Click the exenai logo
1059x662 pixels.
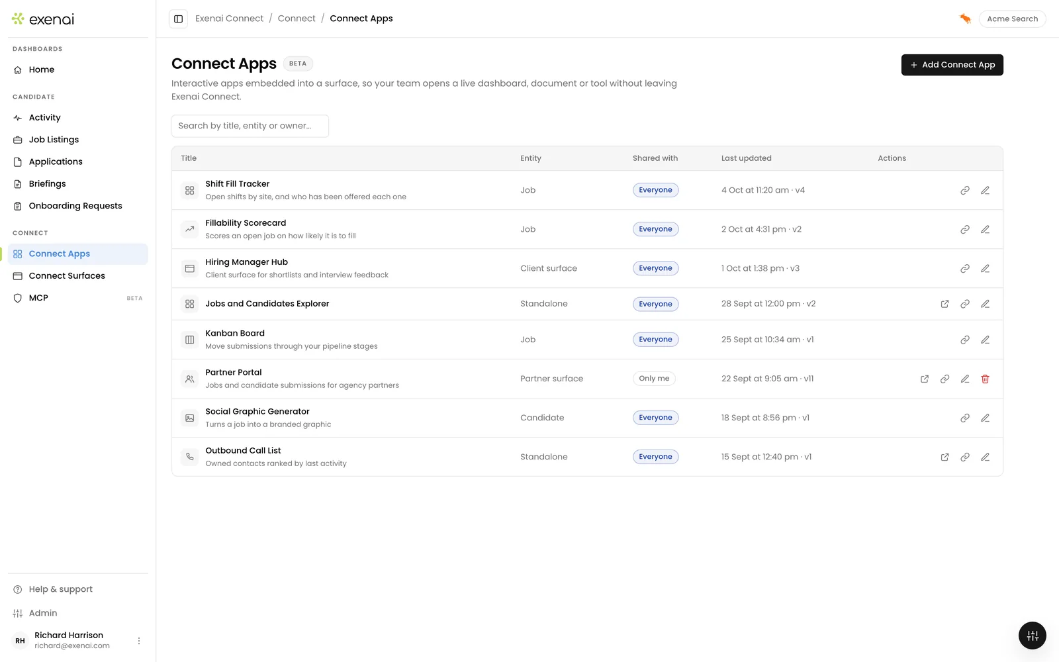click(43, 19)
